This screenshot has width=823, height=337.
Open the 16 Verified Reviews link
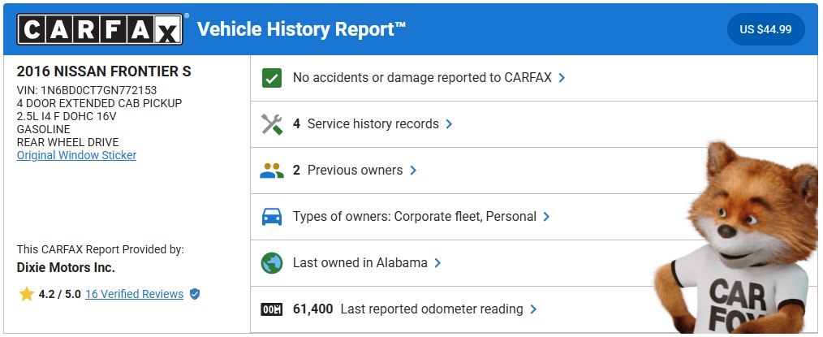coord(134,294)
